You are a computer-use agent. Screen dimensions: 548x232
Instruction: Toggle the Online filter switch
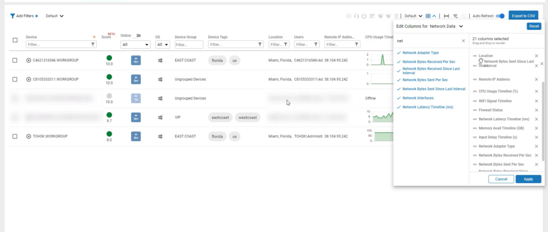click(x=138, y=36)
